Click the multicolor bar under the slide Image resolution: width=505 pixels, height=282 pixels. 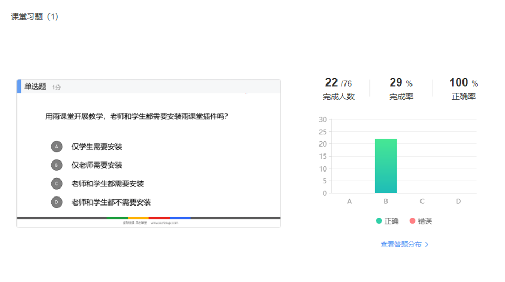pos(148,218)
